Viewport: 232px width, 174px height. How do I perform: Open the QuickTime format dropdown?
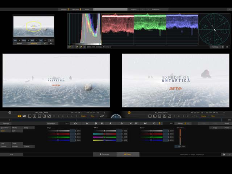coord(6,128)
